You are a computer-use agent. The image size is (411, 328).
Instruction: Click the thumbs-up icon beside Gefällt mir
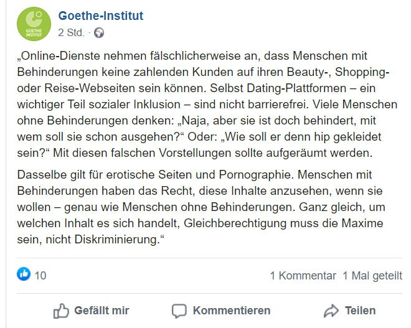pos(61,310)
